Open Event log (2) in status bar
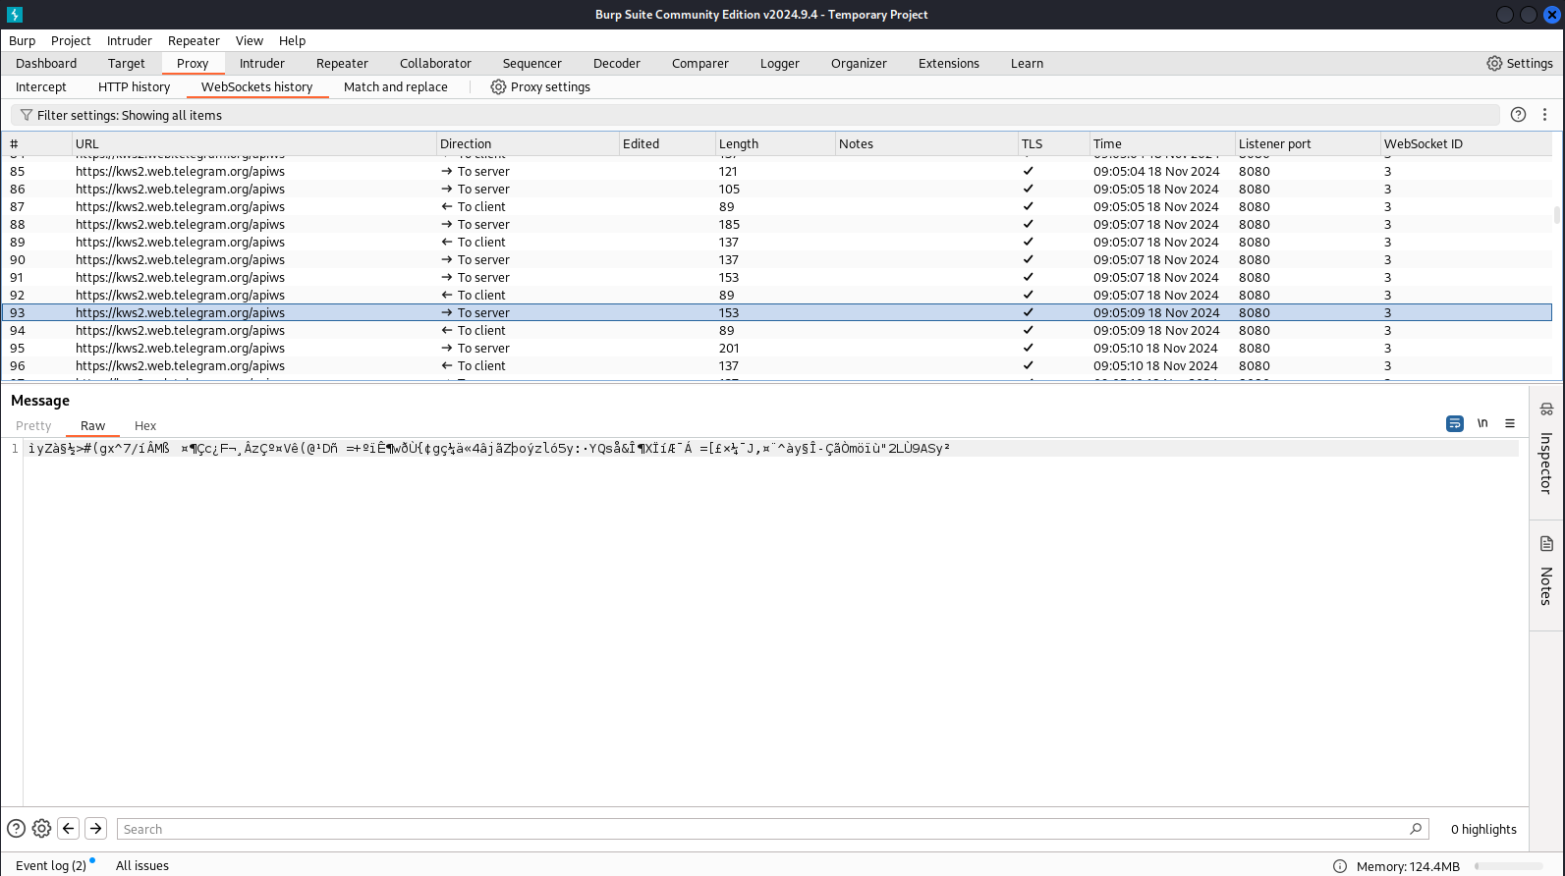The width and height of the screenshot is (1565, 876). point(51,865)
